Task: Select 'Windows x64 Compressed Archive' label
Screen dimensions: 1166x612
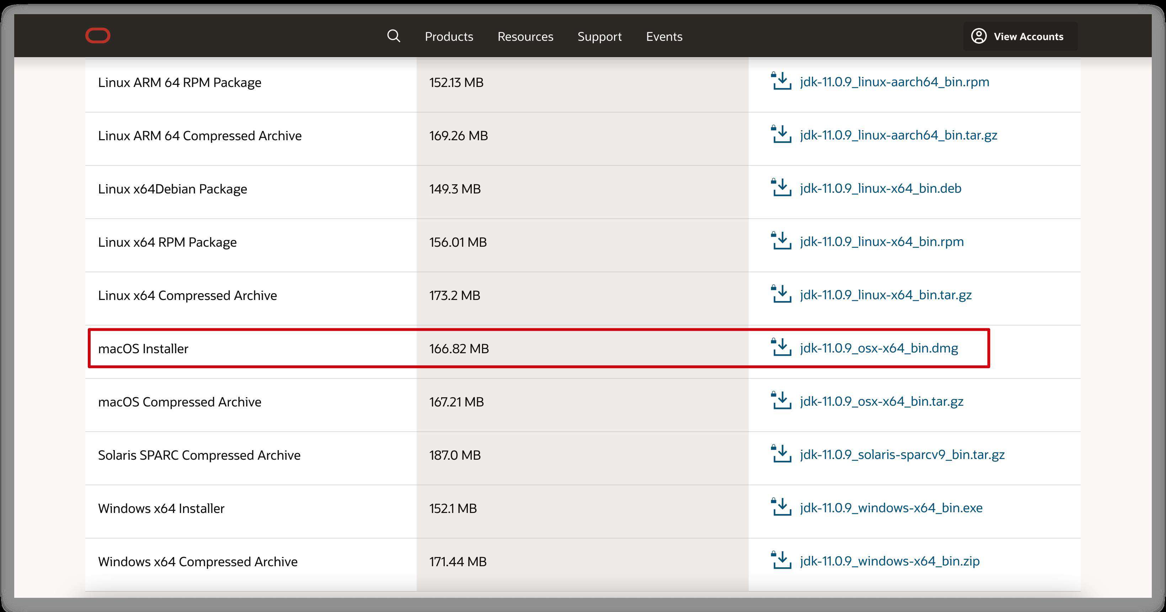Action: tap(198, 562)
